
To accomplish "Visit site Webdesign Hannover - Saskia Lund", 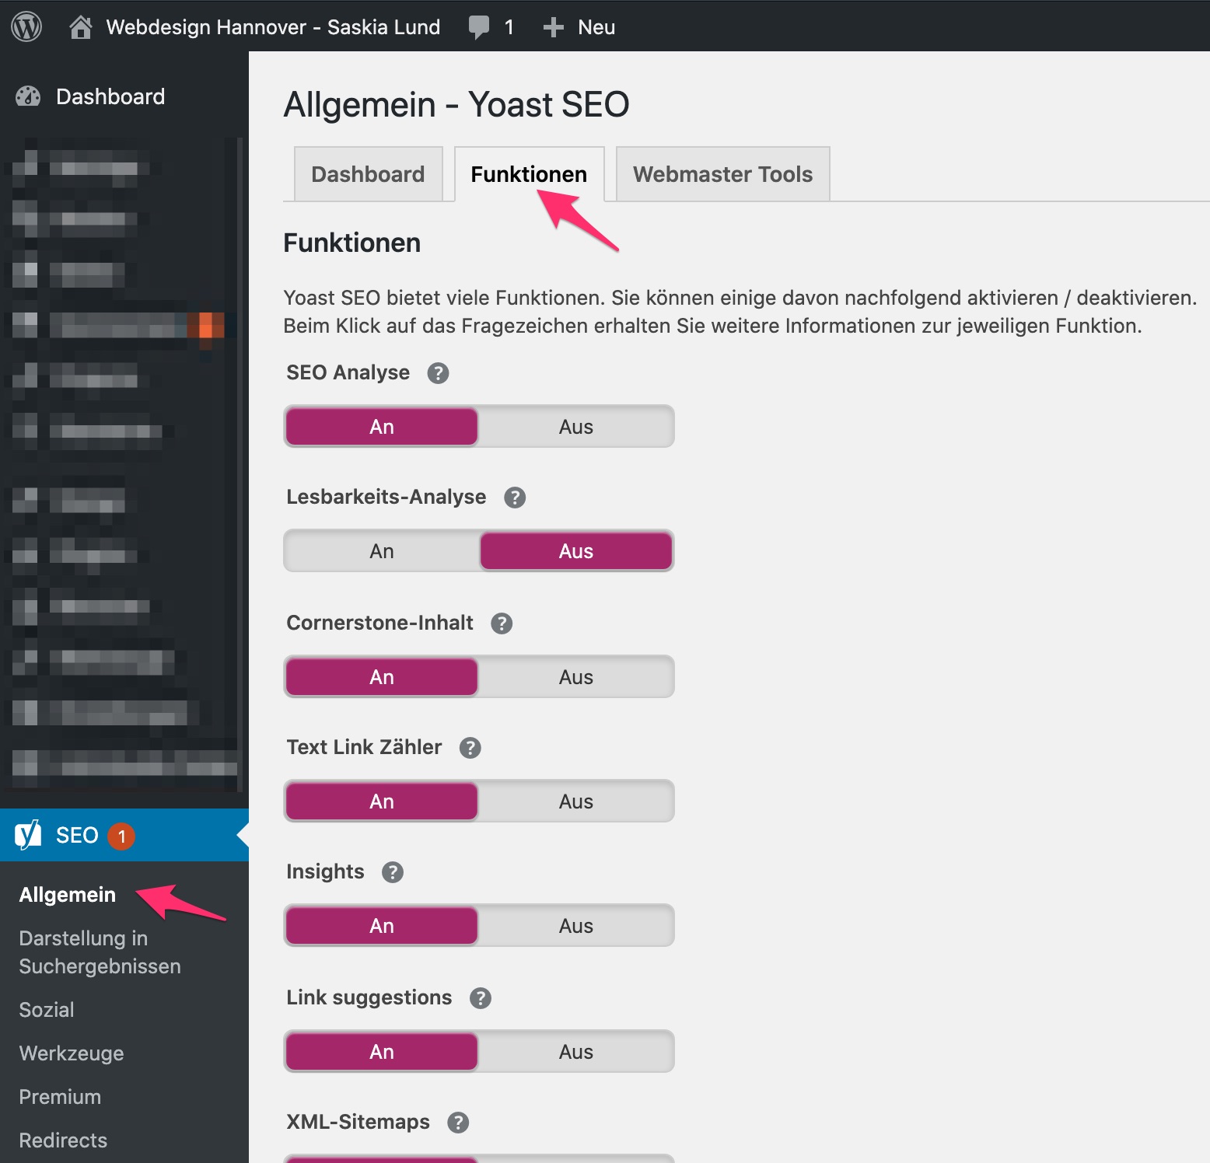I will pyautogui.click(x=273, y=27).
